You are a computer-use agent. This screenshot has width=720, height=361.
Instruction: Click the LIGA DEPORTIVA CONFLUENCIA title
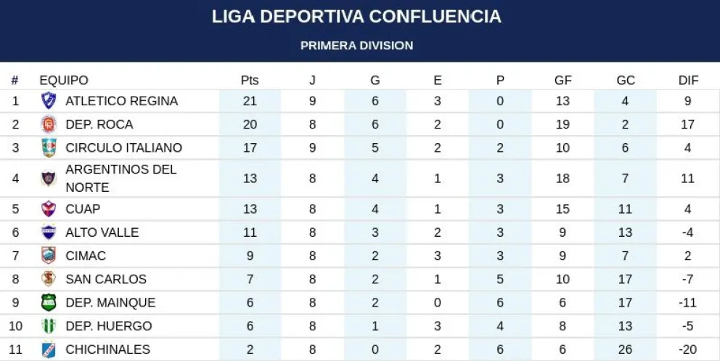pyautogui.click(x=356, y=17)
